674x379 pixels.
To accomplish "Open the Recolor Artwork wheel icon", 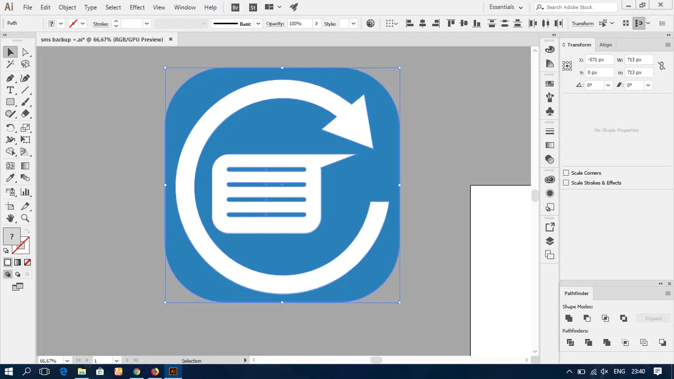I will tap(371, 23).
